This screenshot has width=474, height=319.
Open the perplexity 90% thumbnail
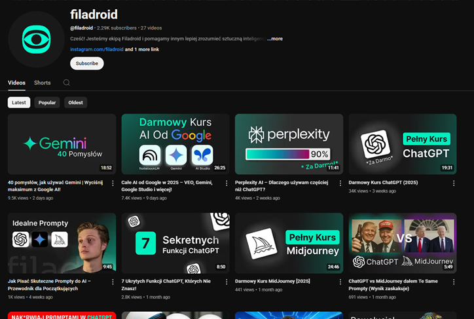(289, 144)
